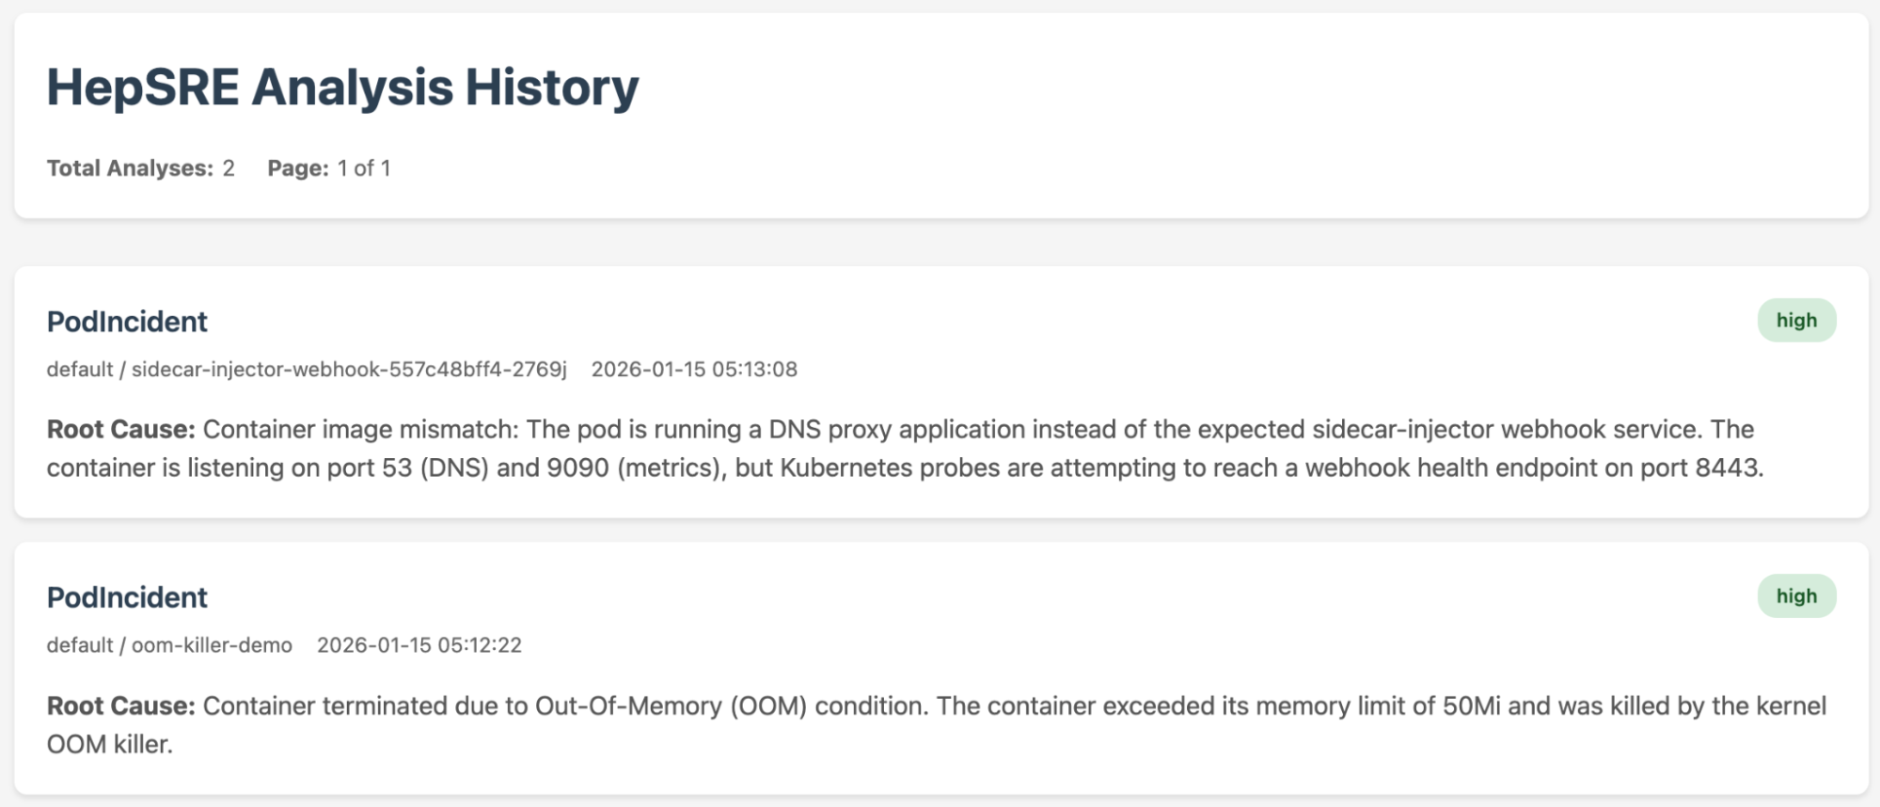Select the default / oom-killer-demo pod name
Screen dimensions: 1880x807
pyautogui.click(x=169, y=645)
